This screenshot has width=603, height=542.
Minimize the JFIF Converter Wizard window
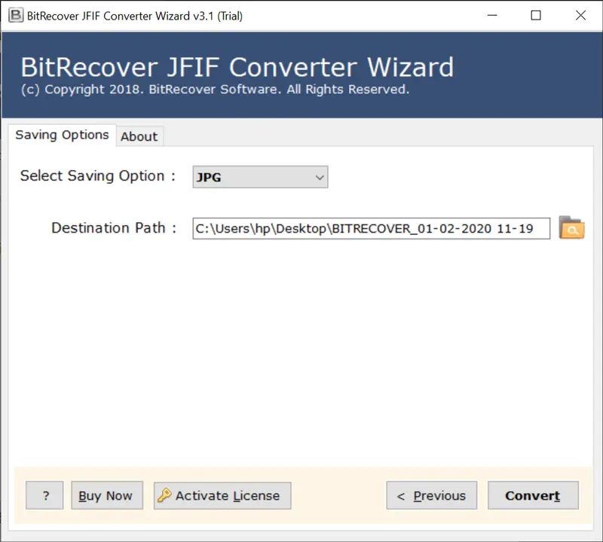491,15
